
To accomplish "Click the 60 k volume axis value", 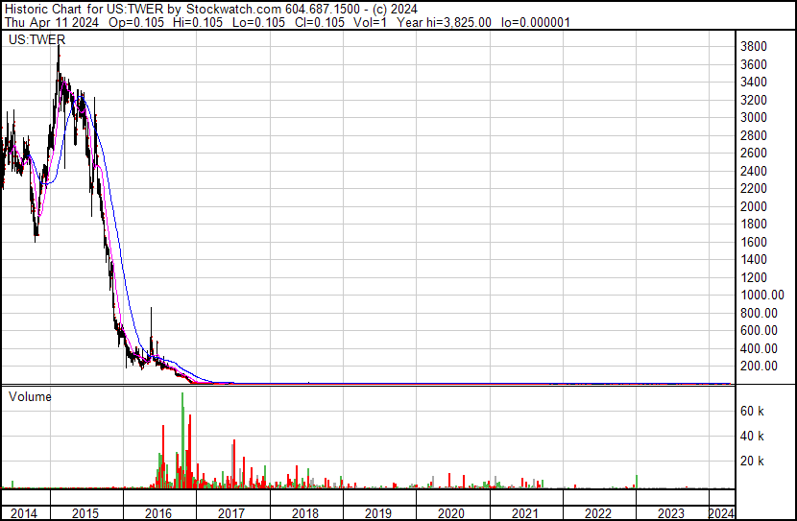I will coord(752,412).
